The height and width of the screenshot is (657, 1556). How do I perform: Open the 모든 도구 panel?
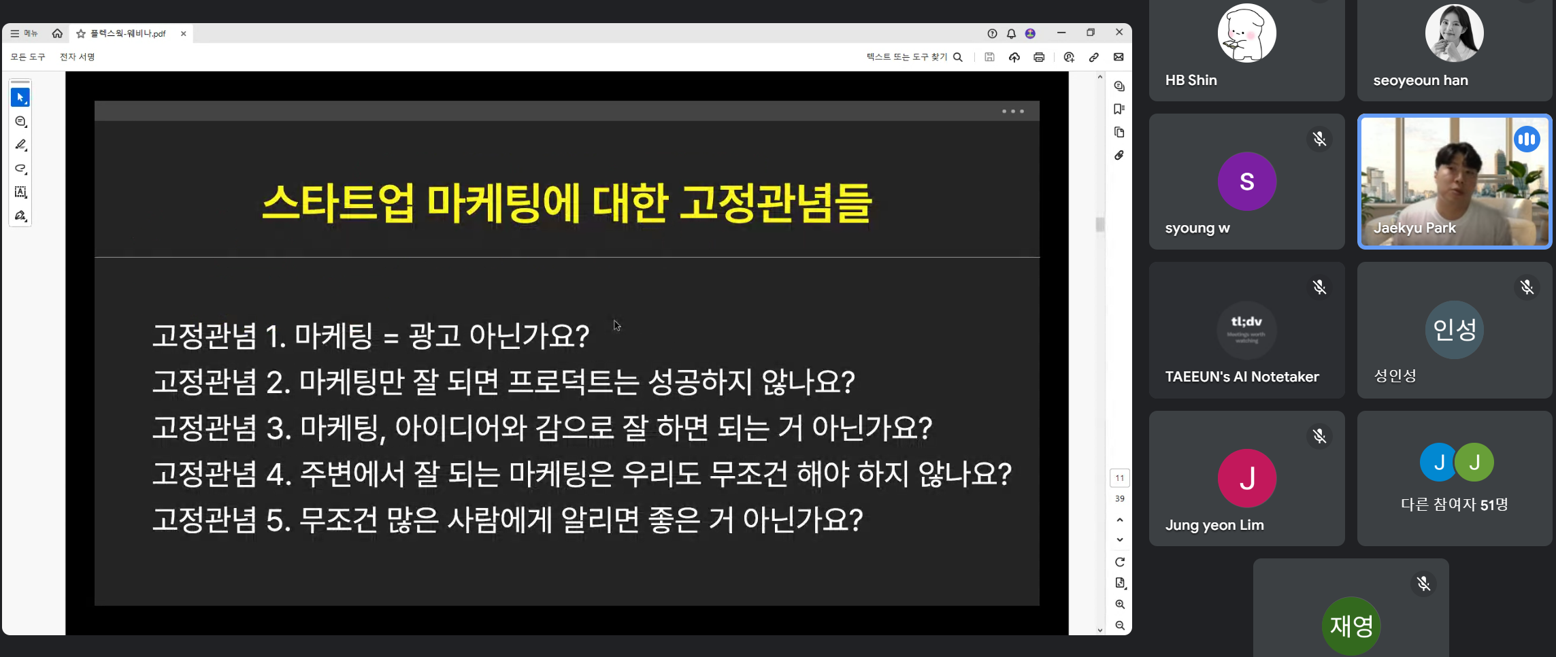(x=28, y=57)
